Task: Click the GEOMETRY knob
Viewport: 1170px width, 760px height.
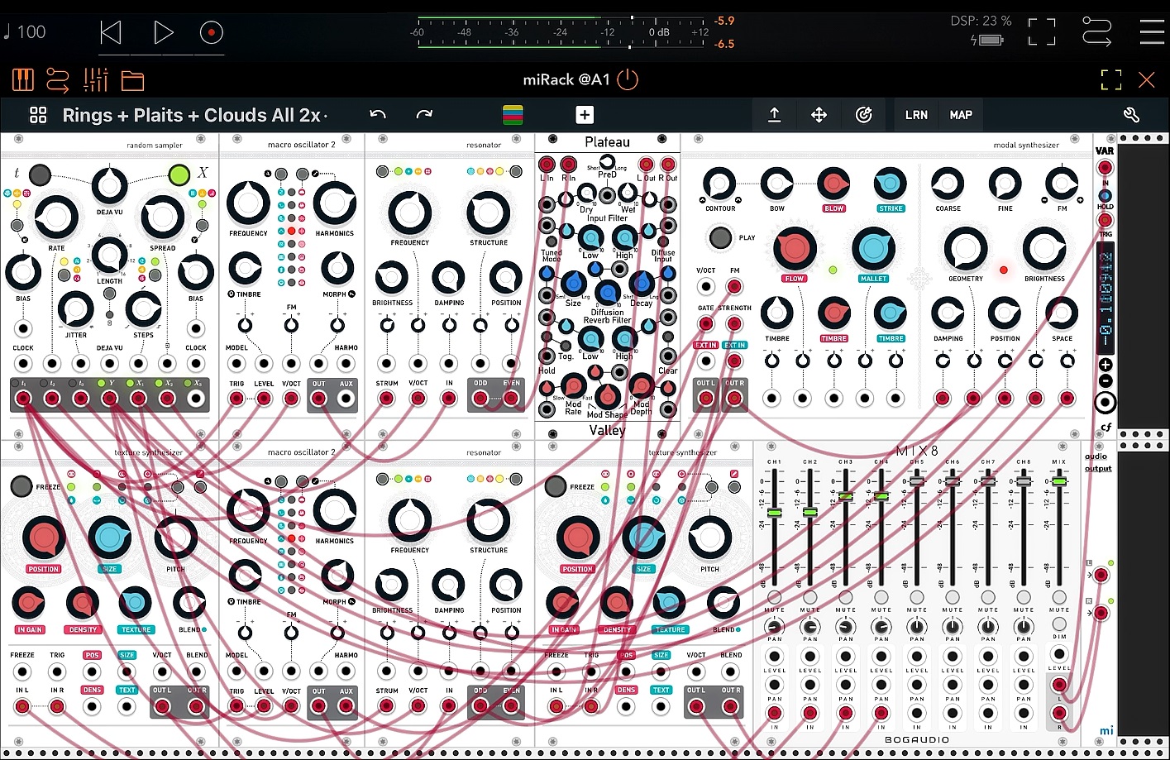Action: 965,248
